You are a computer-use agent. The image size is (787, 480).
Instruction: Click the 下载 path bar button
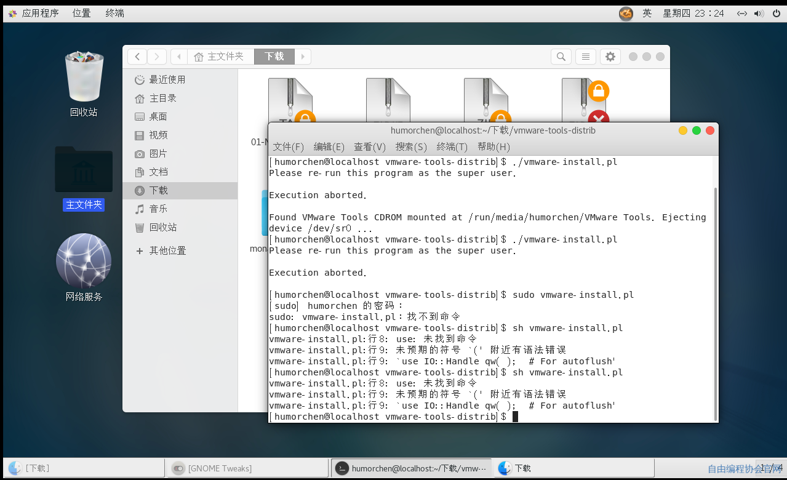(x=274, y=57)
